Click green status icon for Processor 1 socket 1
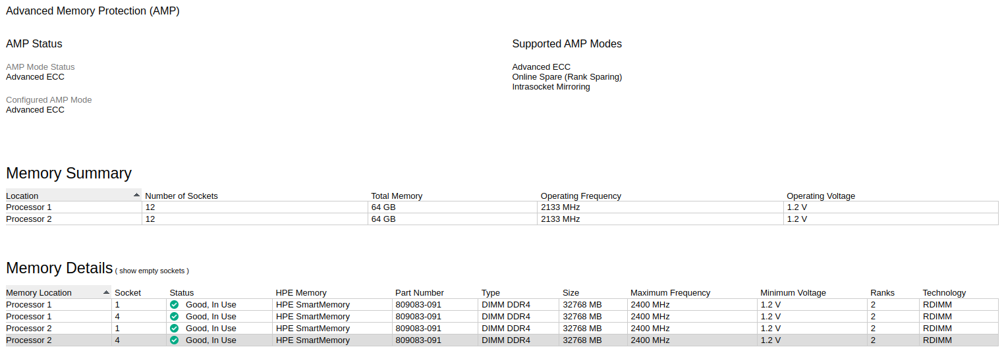 coord(174,305)
